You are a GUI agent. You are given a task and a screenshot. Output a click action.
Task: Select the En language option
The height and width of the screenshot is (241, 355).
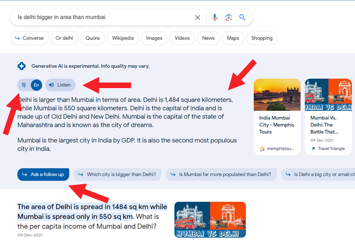(36, 85)
